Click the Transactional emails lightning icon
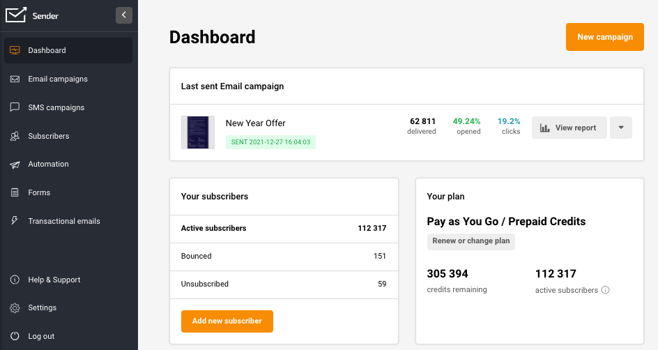 click(x=15, y=221)
